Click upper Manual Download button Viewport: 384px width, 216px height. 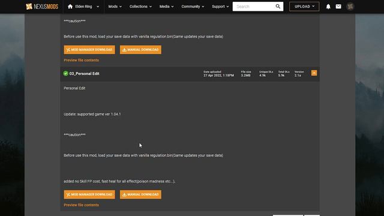(140, 50)
